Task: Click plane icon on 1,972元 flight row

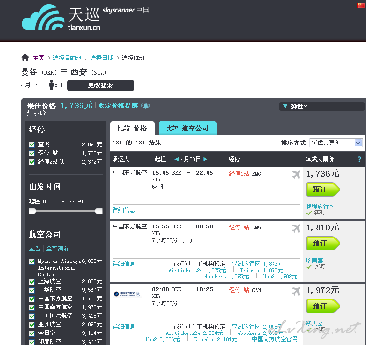Action: coord(296,291)
